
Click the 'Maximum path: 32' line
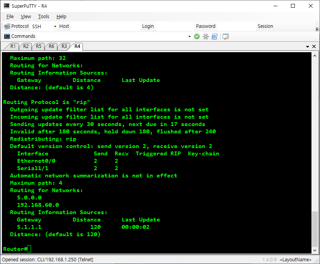coord(38,58)
